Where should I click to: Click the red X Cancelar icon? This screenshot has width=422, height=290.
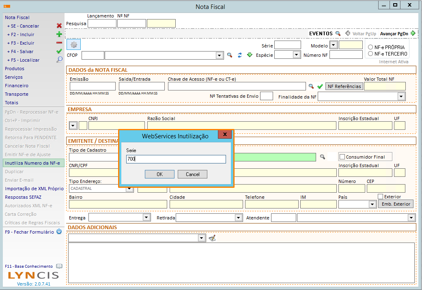pyautogui.click(x=59, y=26)
